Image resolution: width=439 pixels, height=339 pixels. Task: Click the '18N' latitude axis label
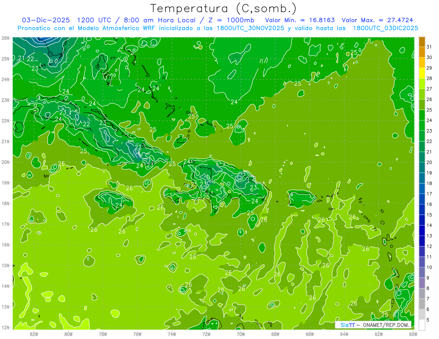pos(5,203)
